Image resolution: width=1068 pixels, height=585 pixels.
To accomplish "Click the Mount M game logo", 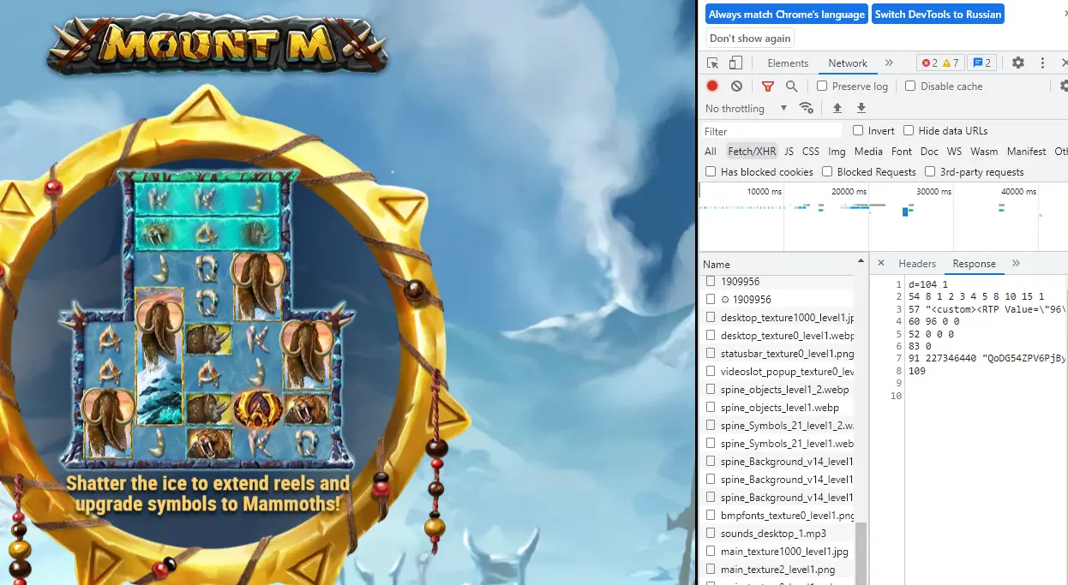I will [x=218, y=43].
